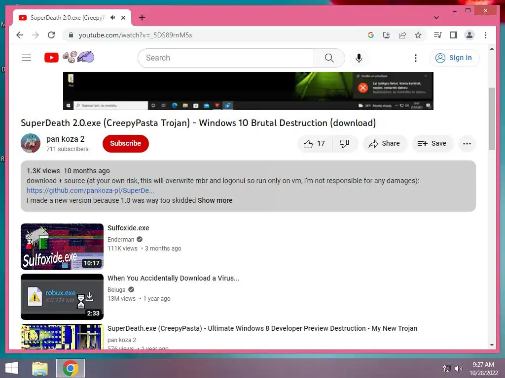
Task: Open the system volume tray icon
Action: 458,368
